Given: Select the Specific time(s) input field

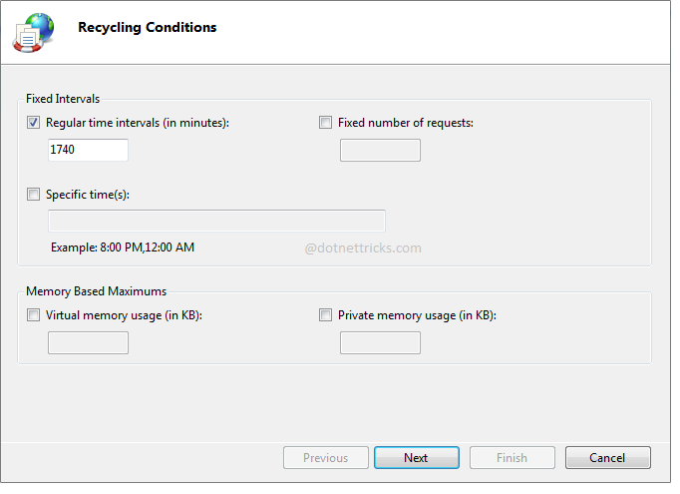Looking at the screenshot, I should (x=216, y=221).
